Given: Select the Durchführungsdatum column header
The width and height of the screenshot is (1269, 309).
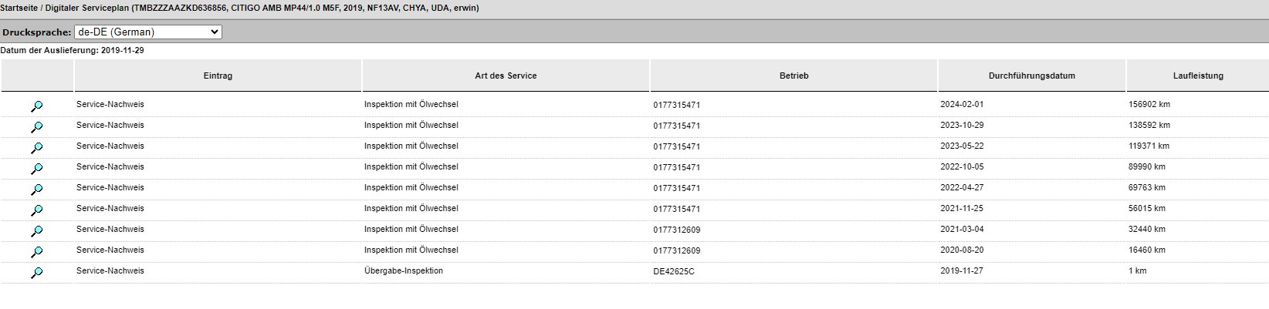Looking at the screenshot, I should pyautogui.click(x=1032, y=76).
